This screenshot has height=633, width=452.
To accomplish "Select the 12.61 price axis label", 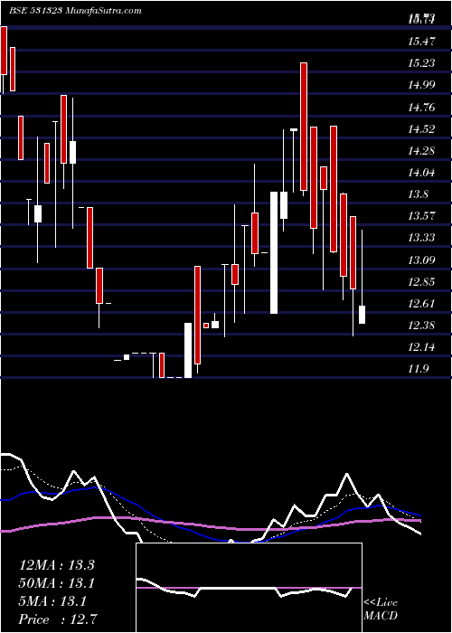I will click(x=422, y=304).
